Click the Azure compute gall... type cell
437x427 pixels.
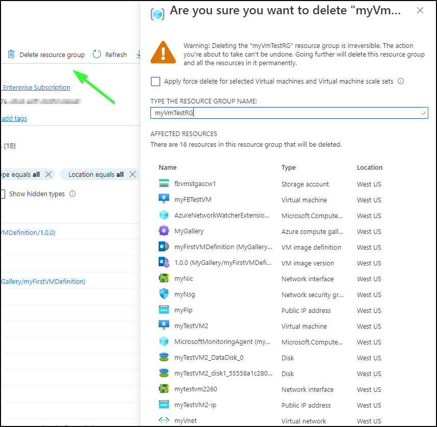pos(312,231)
